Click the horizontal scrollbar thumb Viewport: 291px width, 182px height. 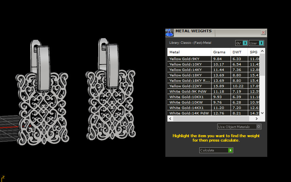[x=211, y=119]
